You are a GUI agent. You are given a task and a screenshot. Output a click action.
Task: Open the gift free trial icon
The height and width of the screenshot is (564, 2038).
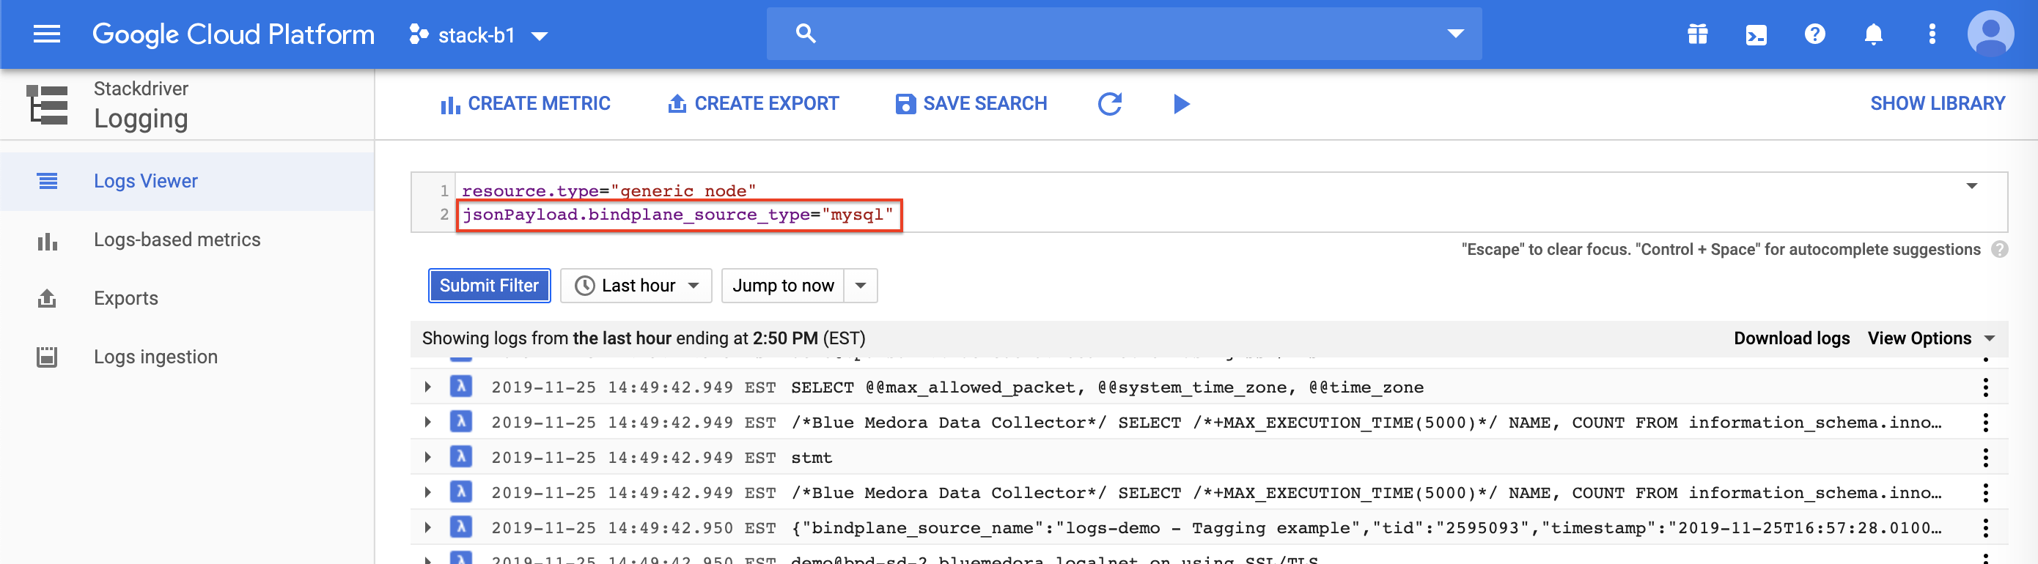point(1697,34)
